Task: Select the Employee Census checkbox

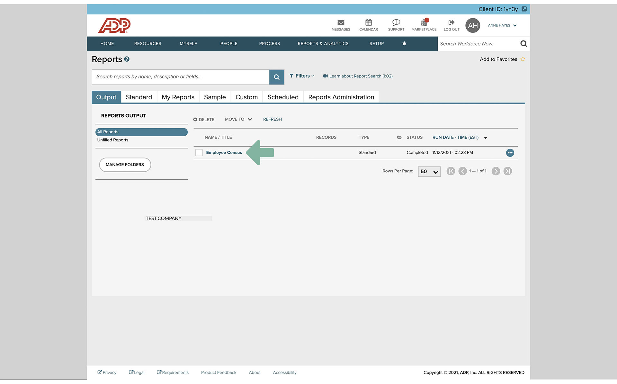Action: click(x=199, y=153)
